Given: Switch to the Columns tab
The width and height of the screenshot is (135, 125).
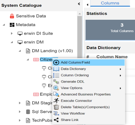Looking at the screenshot, I should tap(110, 3).
